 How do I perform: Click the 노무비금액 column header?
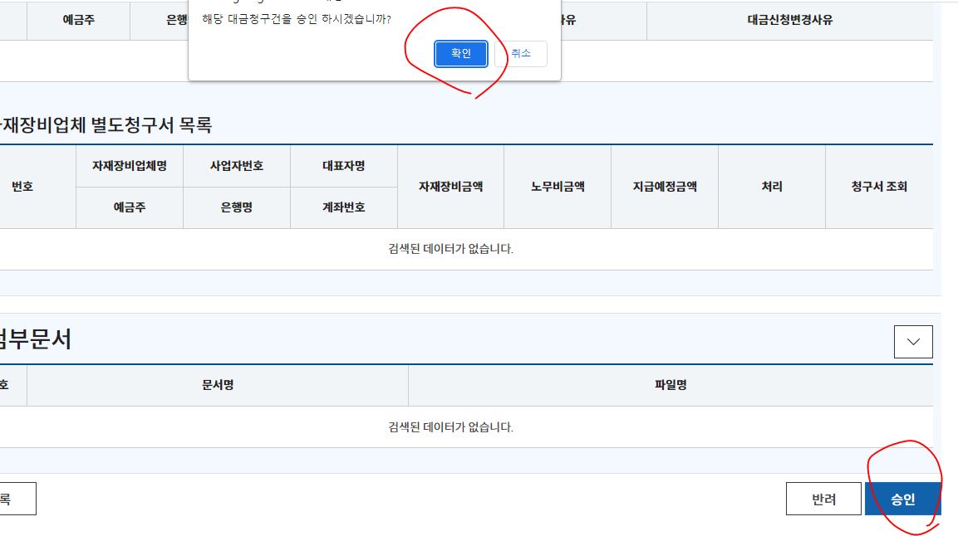point(558,187)
